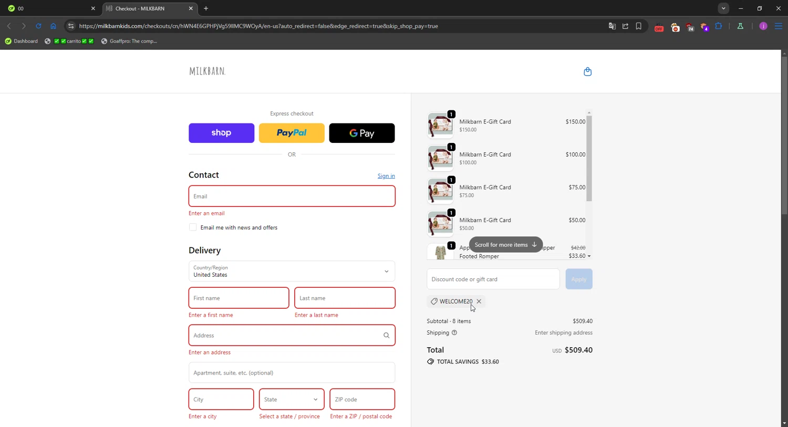Click the WELCOME20 discount tag icon
The image size is (788, 427).
coord(434,301)
